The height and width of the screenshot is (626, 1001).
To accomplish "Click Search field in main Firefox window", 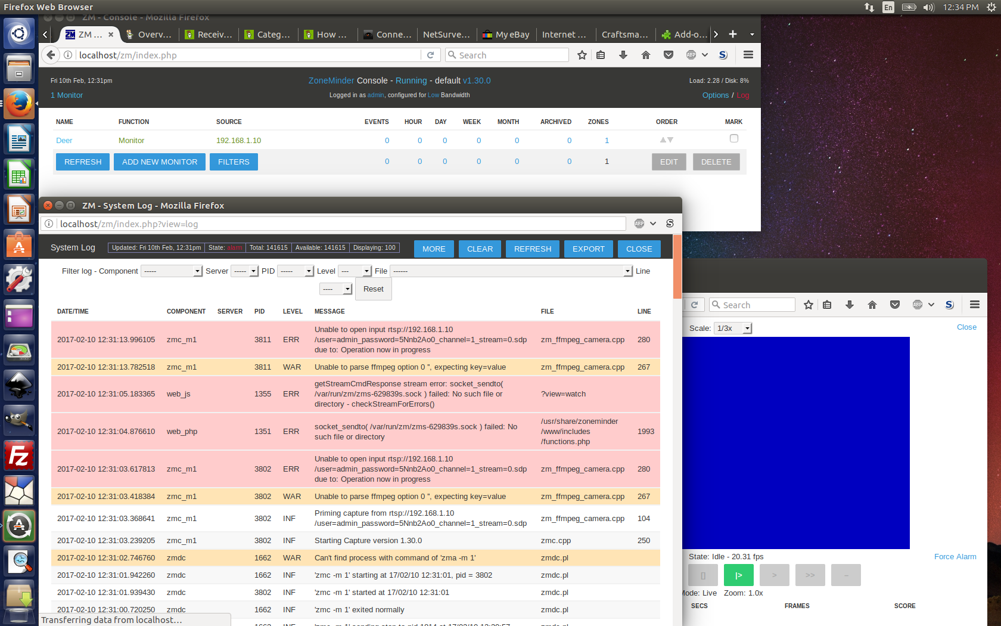I will tap(507, 55).
